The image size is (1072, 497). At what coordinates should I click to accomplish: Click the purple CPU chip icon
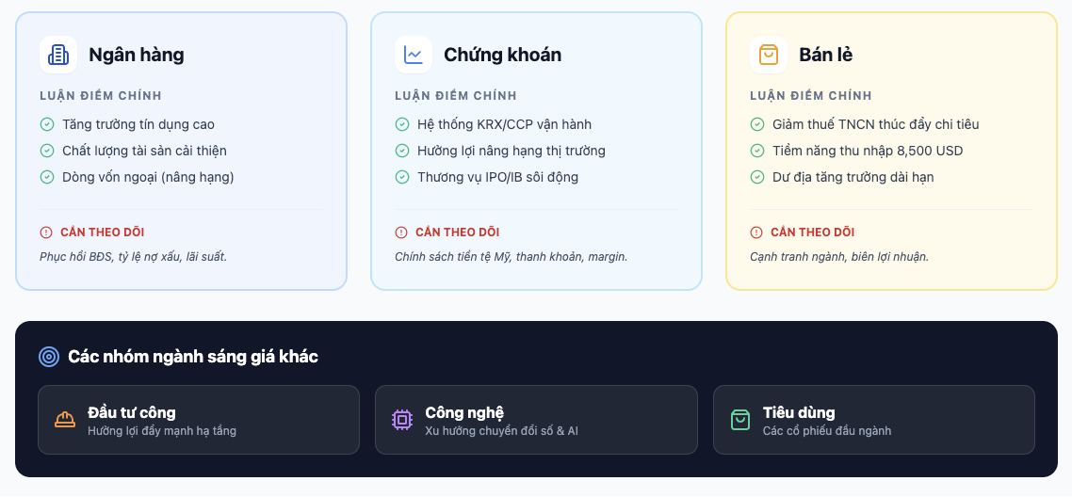(402, 420)
